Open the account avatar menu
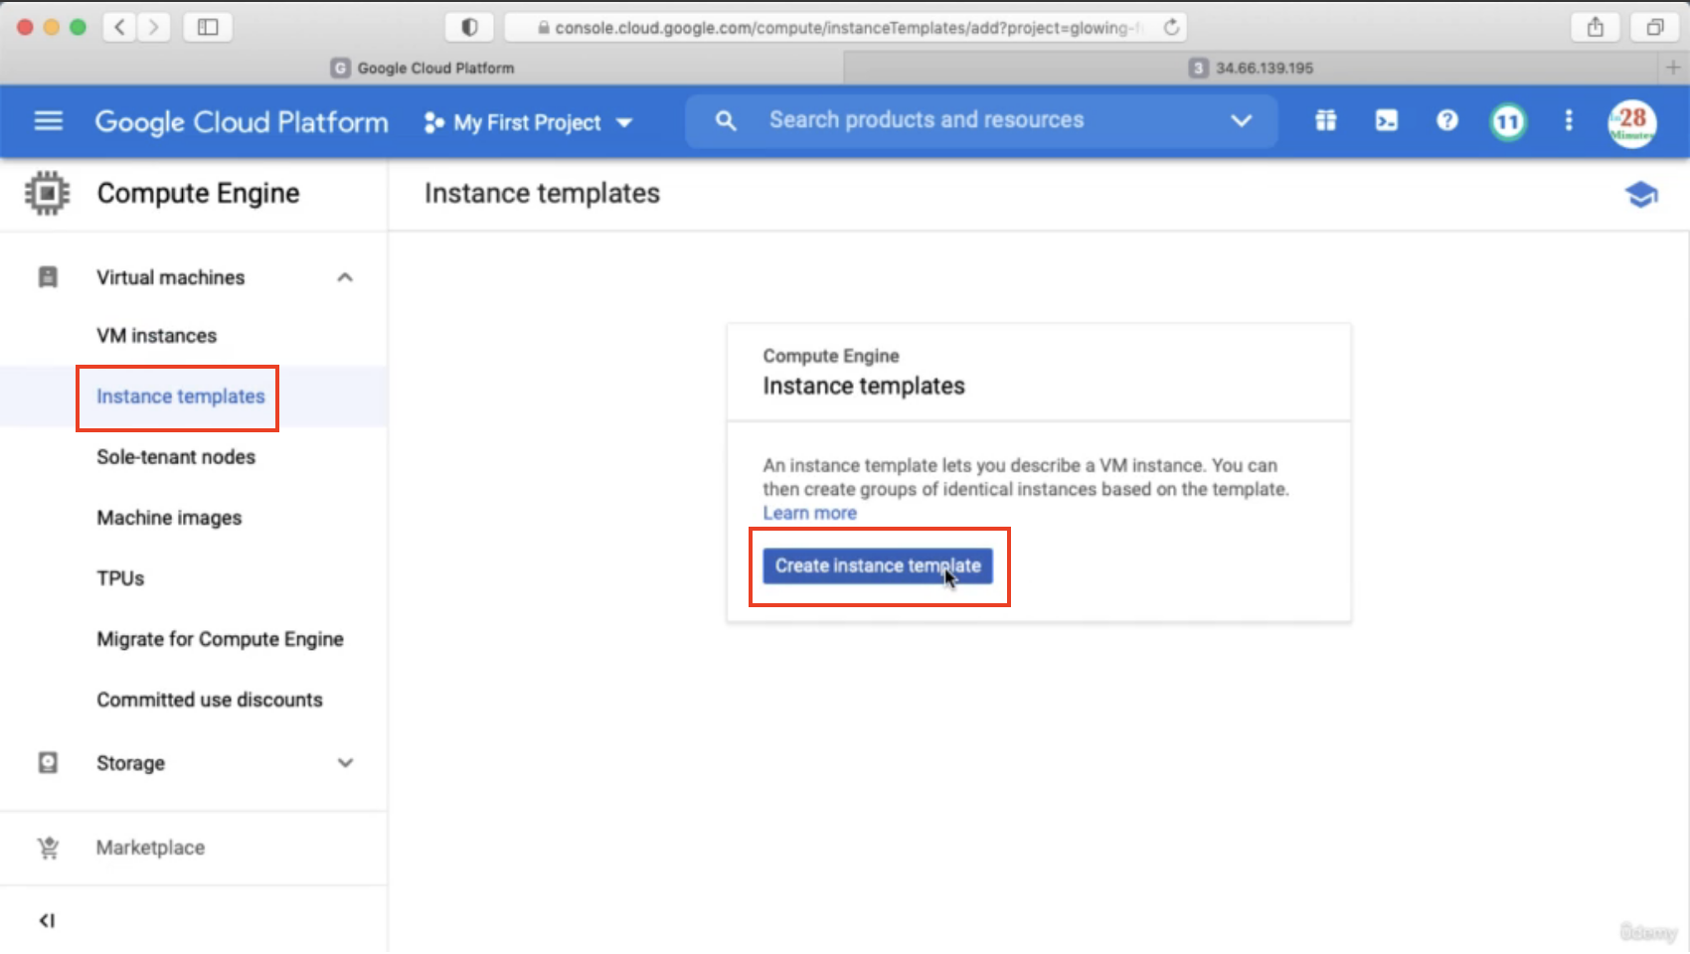1690x954 pixels. point(1631,123)
